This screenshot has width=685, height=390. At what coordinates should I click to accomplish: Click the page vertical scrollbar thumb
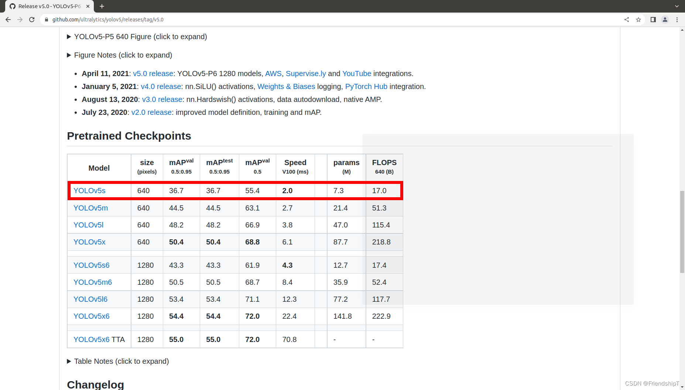click(x=682, y=232)
